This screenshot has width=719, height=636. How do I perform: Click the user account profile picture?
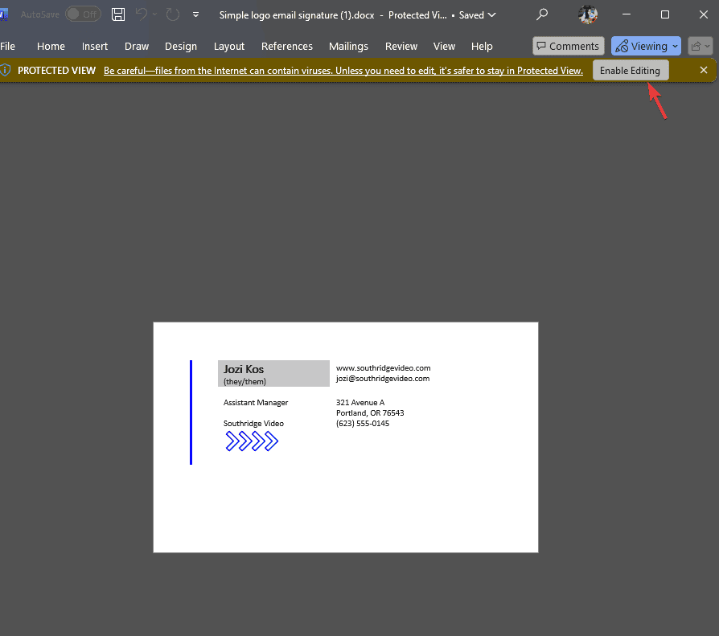588,14
